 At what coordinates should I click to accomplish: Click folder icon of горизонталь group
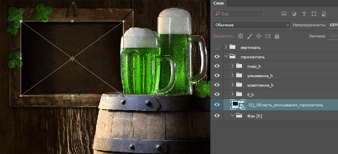[x=232, y=57]
